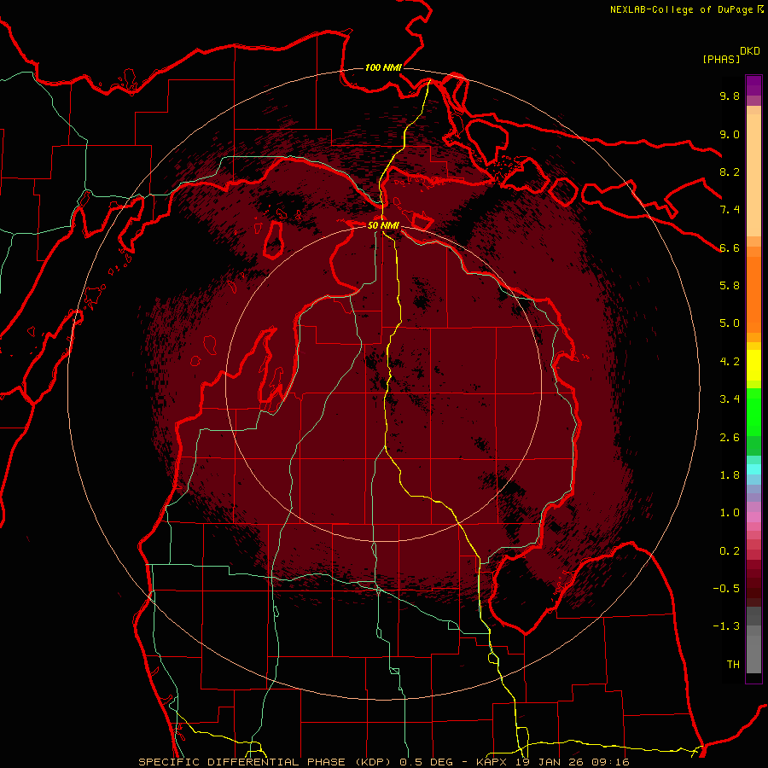768x768 pixels.
Task: Click the 100 NMI range ring label
Action: pos(383,67)
